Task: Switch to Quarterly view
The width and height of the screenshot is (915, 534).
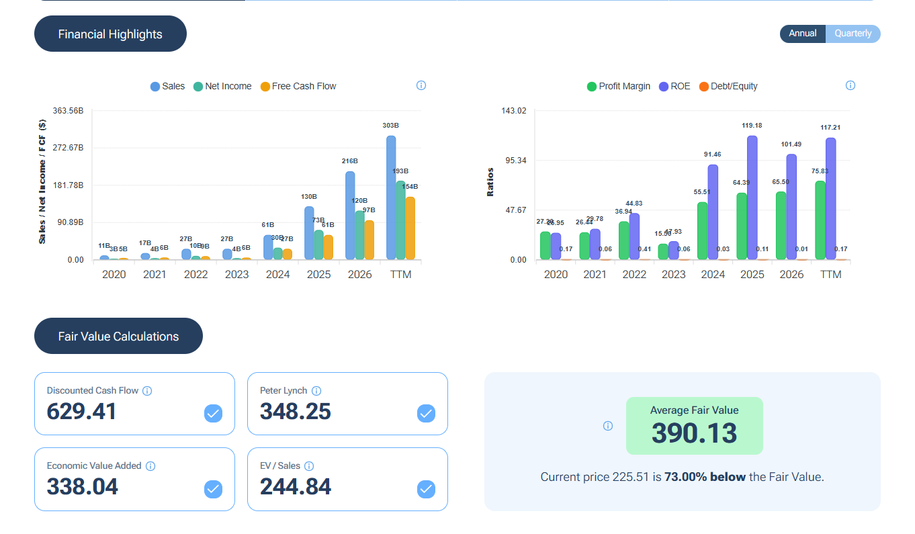Action: 853,34
